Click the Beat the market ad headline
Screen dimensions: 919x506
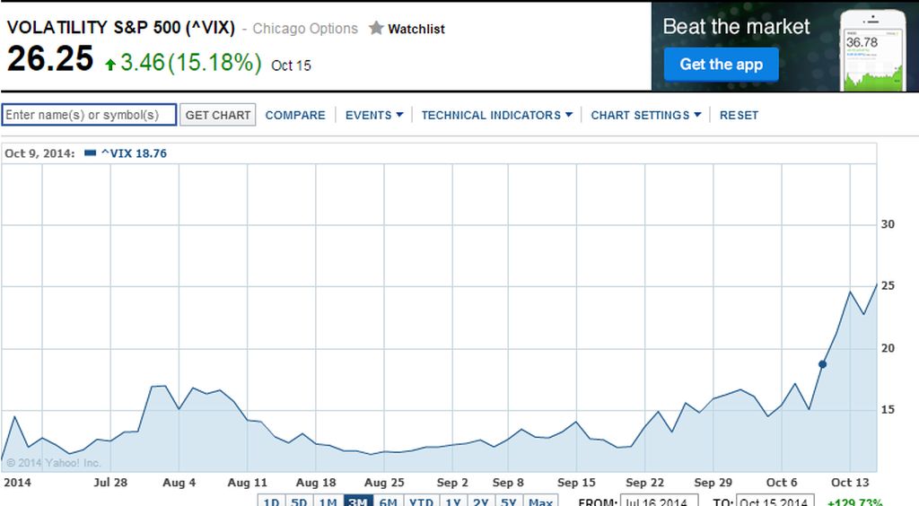click(736, 26)
